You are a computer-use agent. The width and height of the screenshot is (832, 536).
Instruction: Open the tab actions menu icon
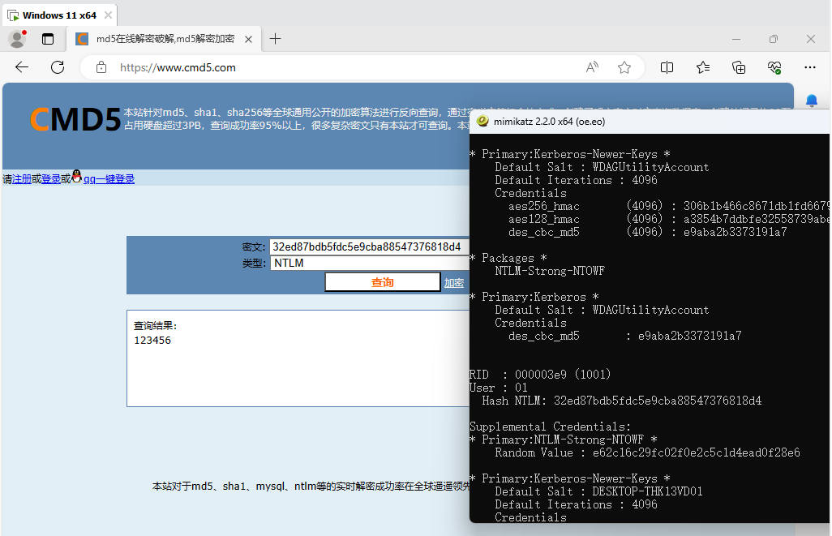click(48, 39)
